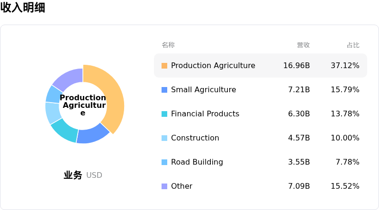Sort by the 营收 column header

[303, 45]
